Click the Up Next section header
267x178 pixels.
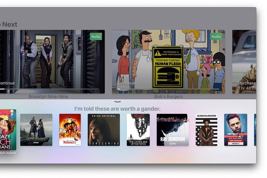coord(9,24)
